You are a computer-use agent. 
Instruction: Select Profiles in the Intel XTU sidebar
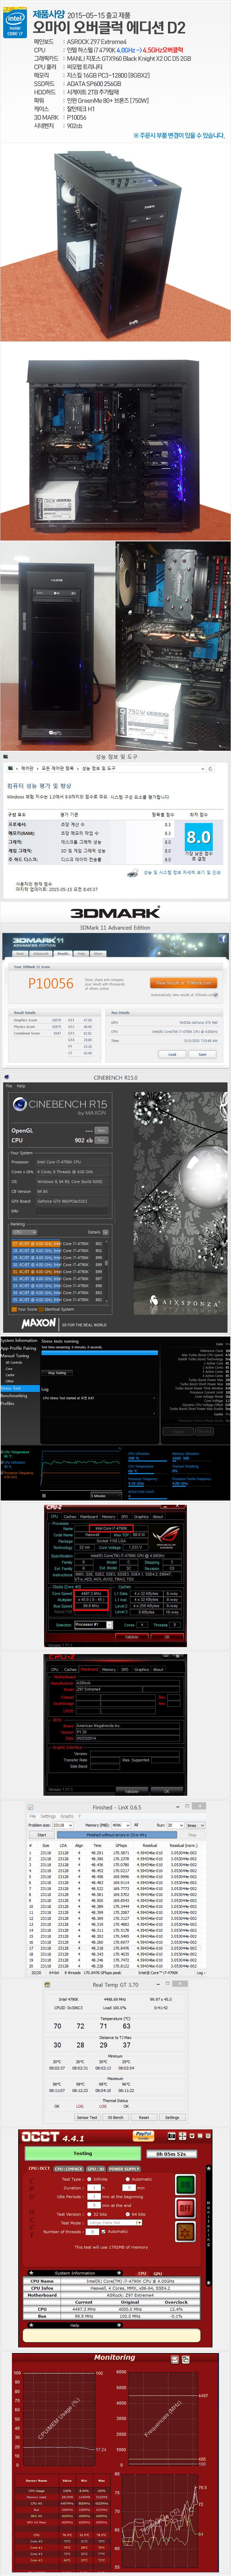(8, 1403)
